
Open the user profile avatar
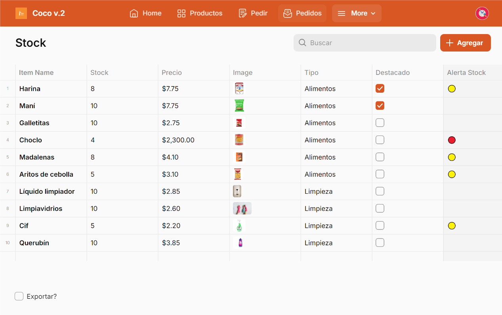(x=482, y=13)
